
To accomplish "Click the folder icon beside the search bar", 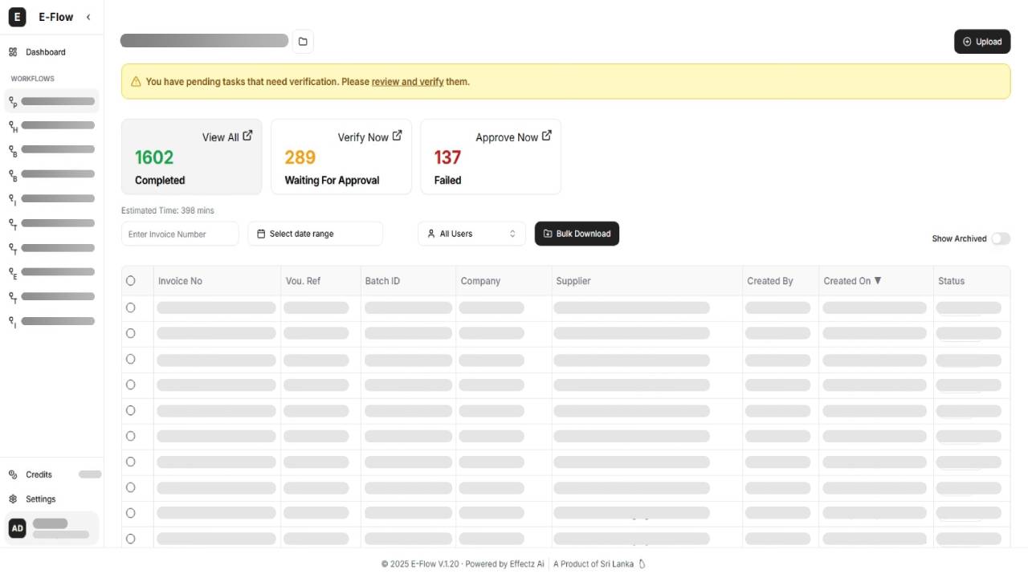I will 303,40.
